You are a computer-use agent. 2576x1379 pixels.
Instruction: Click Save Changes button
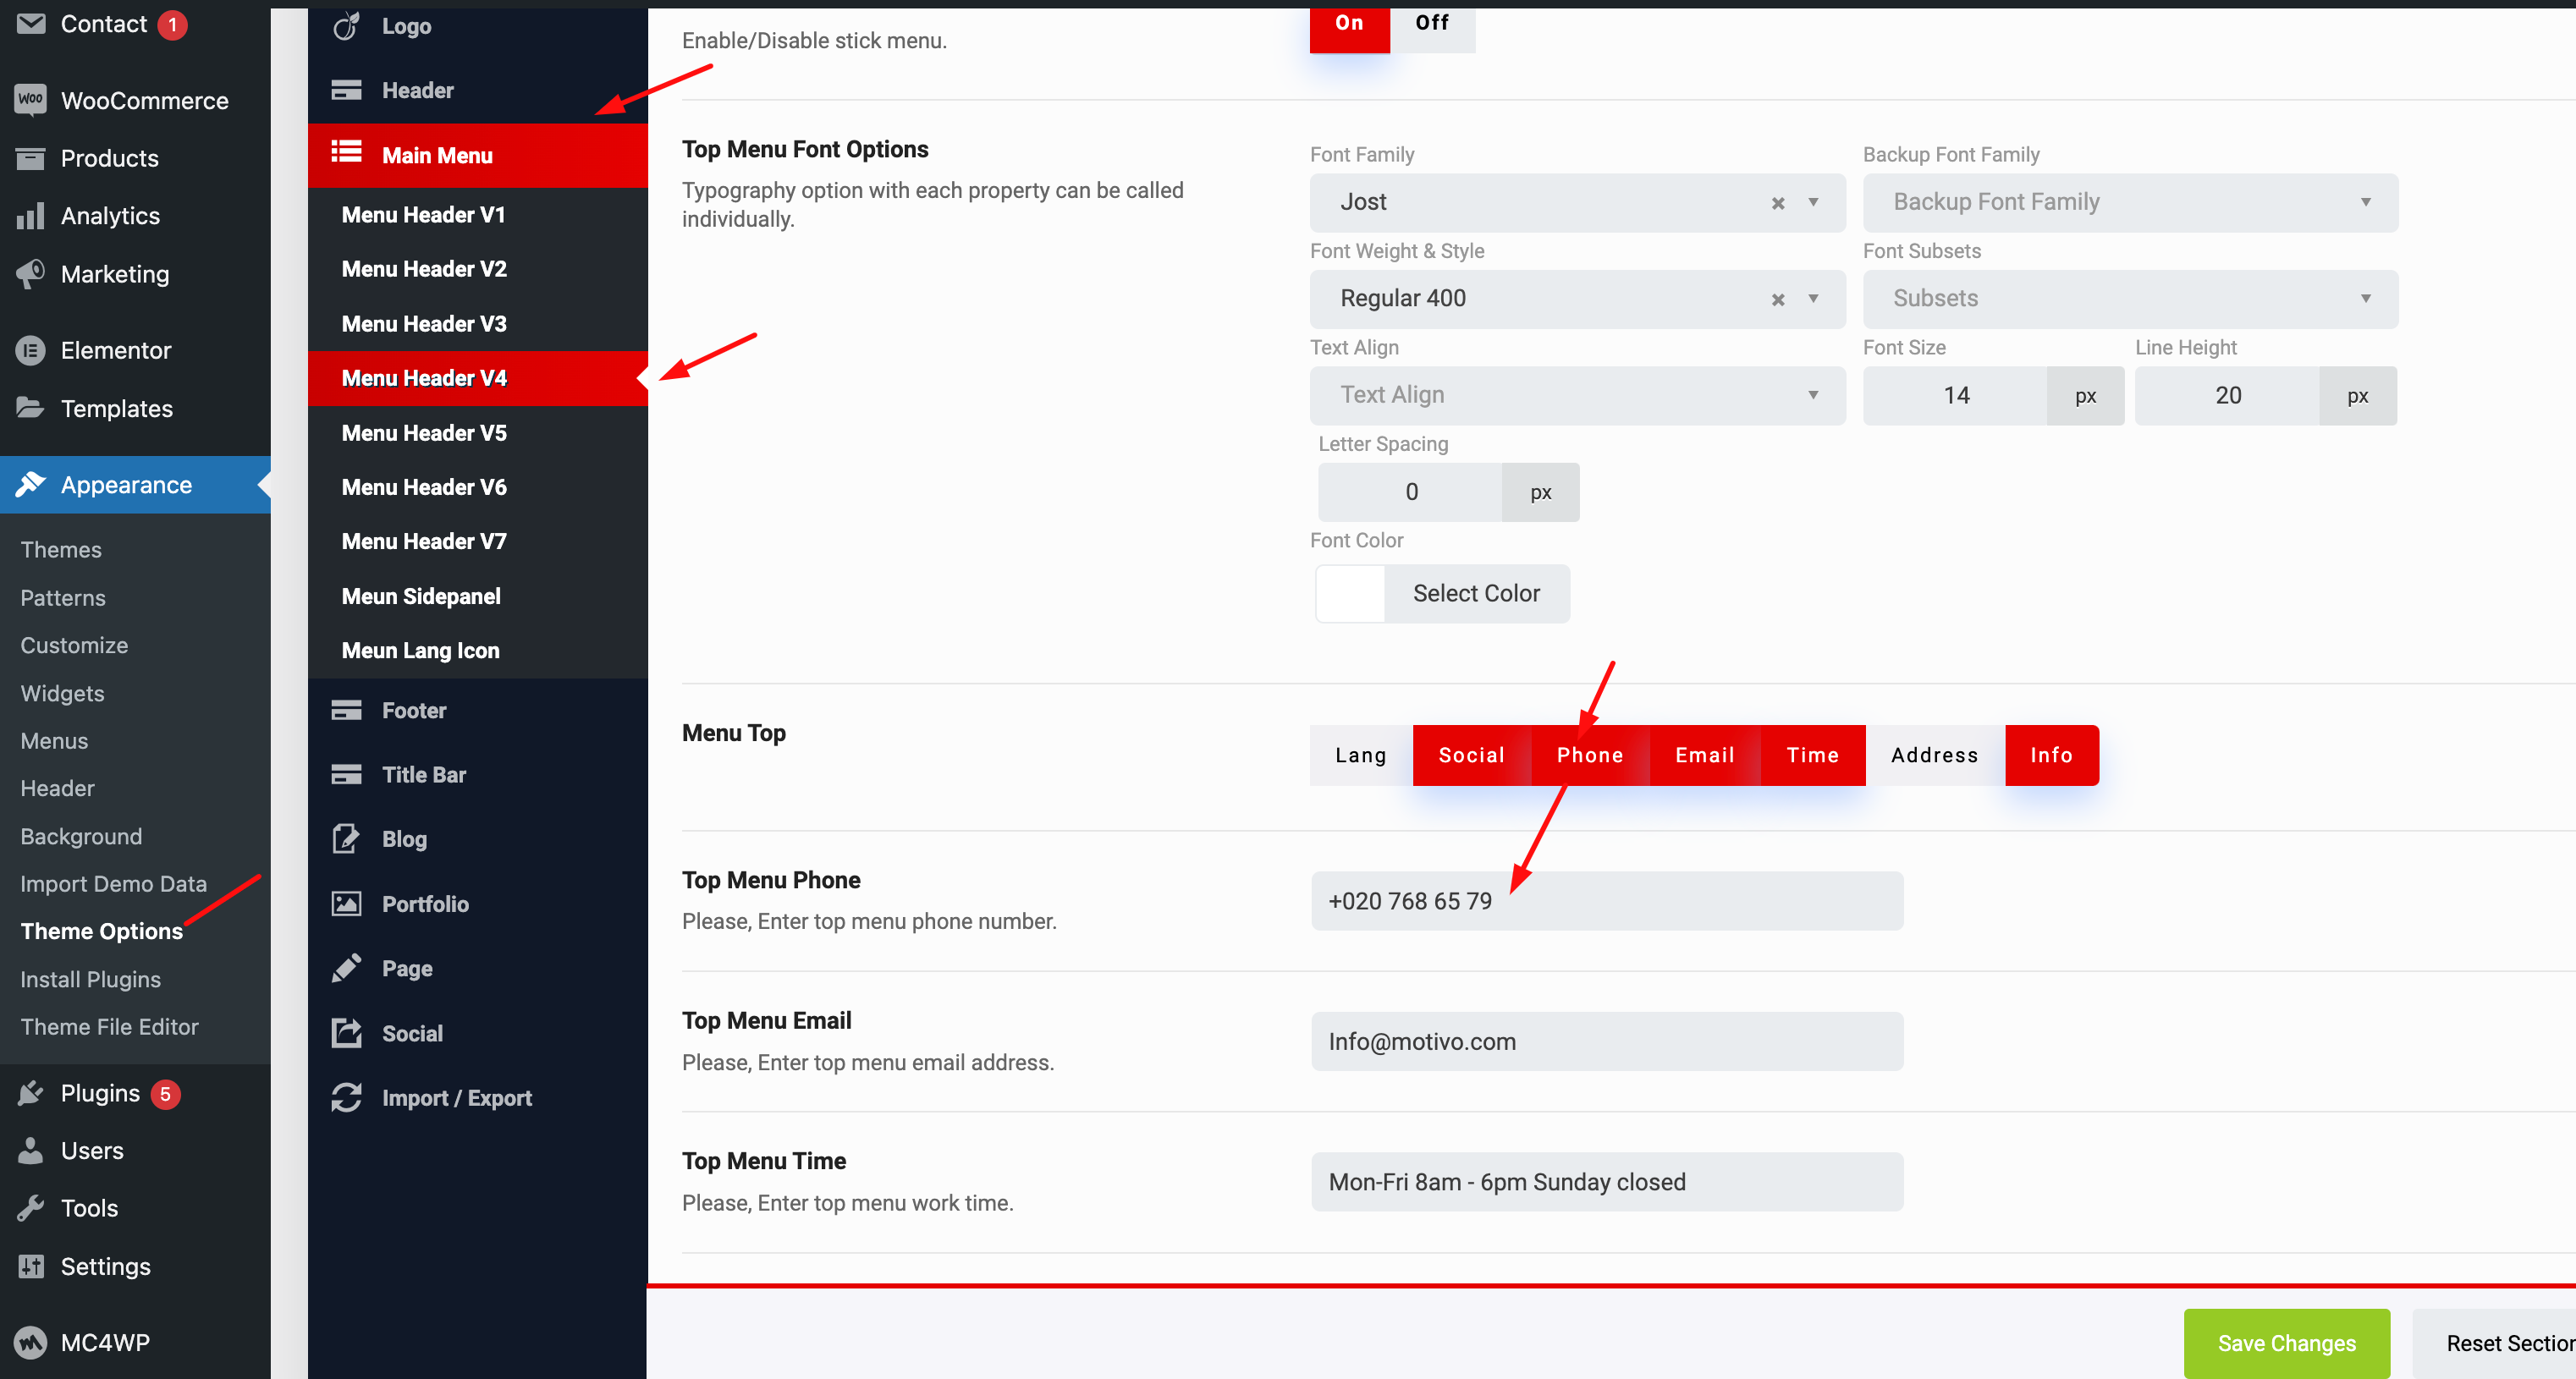(x=2286, y=1343)
